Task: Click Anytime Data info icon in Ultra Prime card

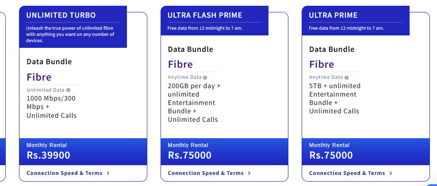Action: (x=346, y=78)
